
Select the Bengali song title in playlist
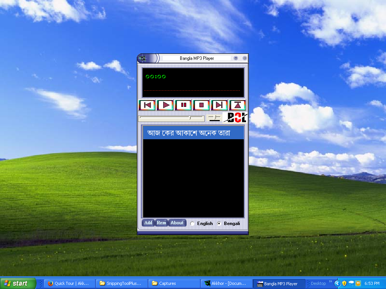pyautogui.click(x=189, y=133)
